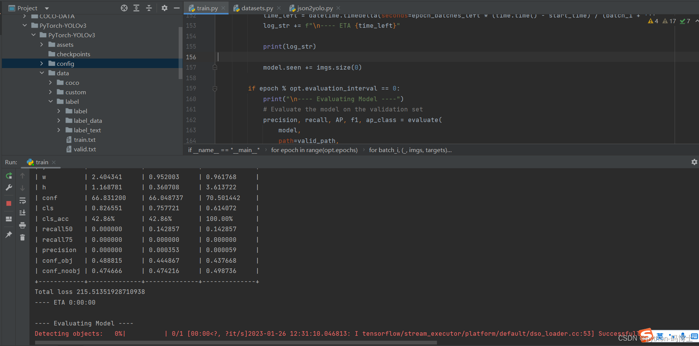Pin the Run tab
699x346 pixels.
click(x=9, y=235)
